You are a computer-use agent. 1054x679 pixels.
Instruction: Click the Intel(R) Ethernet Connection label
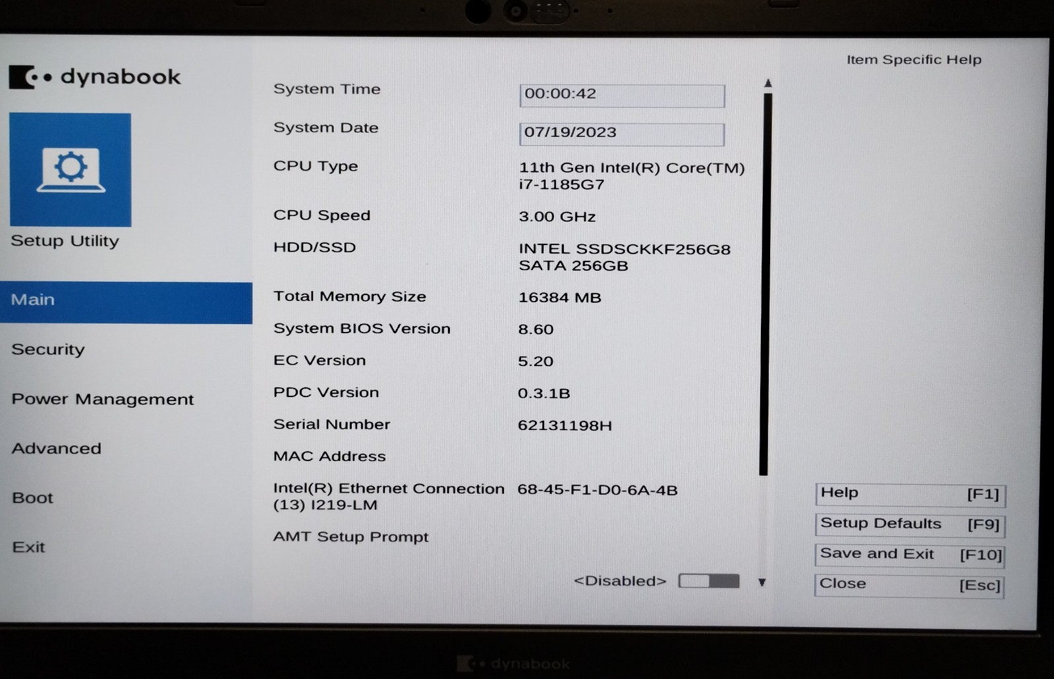(389, 497)
